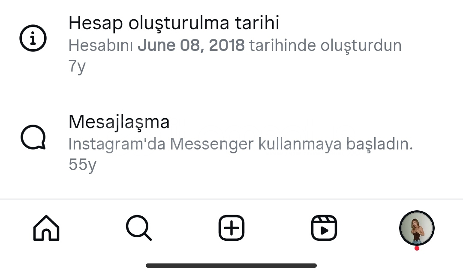Tap the red notification dot under avatar
This screenshot has height=275, width=463.
(417, 248)
